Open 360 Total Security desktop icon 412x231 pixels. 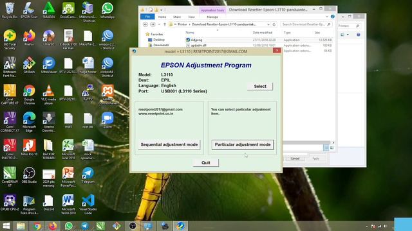pyautogui.click(x=10, y=40)
